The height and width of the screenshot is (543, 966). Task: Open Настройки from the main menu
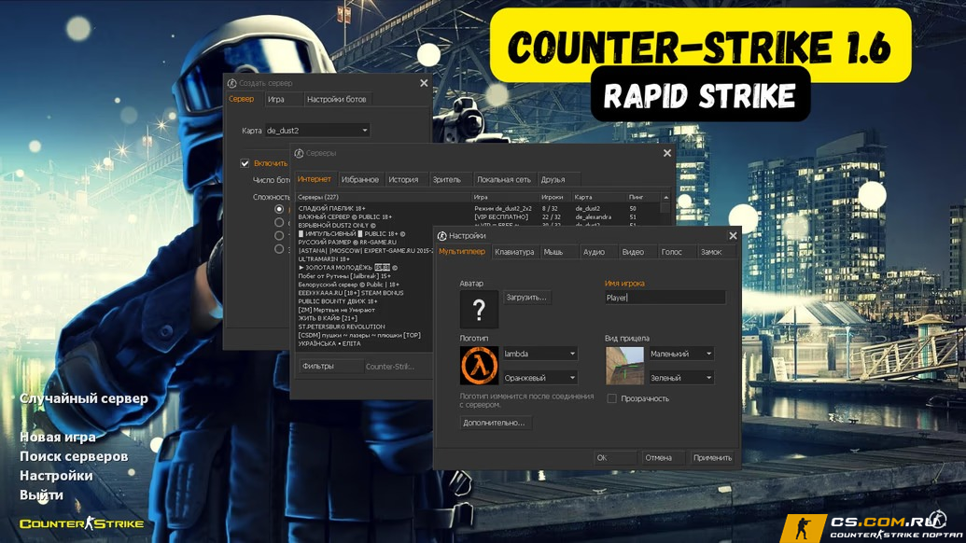[56, 475]
